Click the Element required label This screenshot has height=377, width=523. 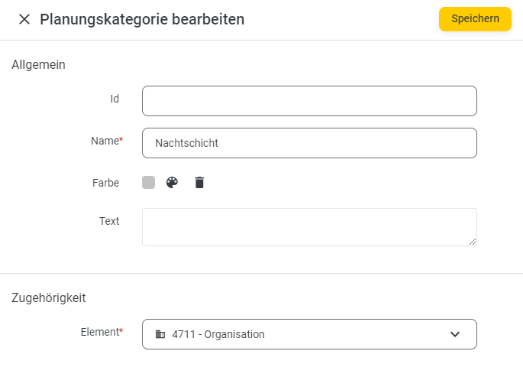102,332
